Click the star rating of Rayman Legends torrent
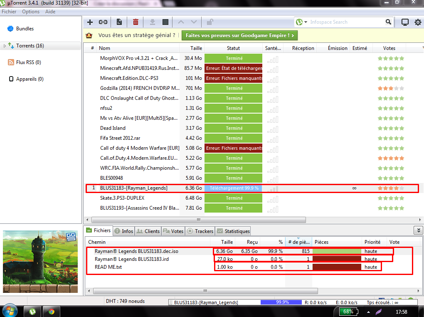 pyautogui.click(x=391, y=188)
